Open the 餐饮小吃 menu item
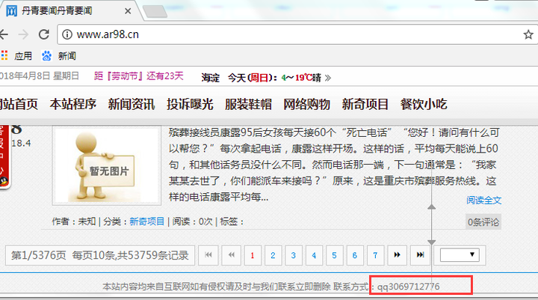Viewport: 538px width, 300px height. pyautogui.click(x=424, y=104)
